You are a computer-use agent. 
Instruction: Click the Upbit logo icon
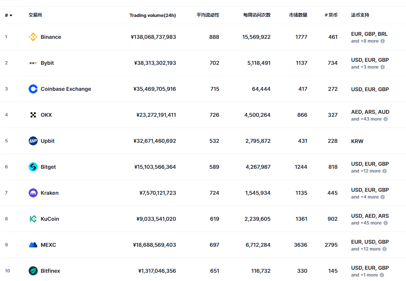point(33,141)
